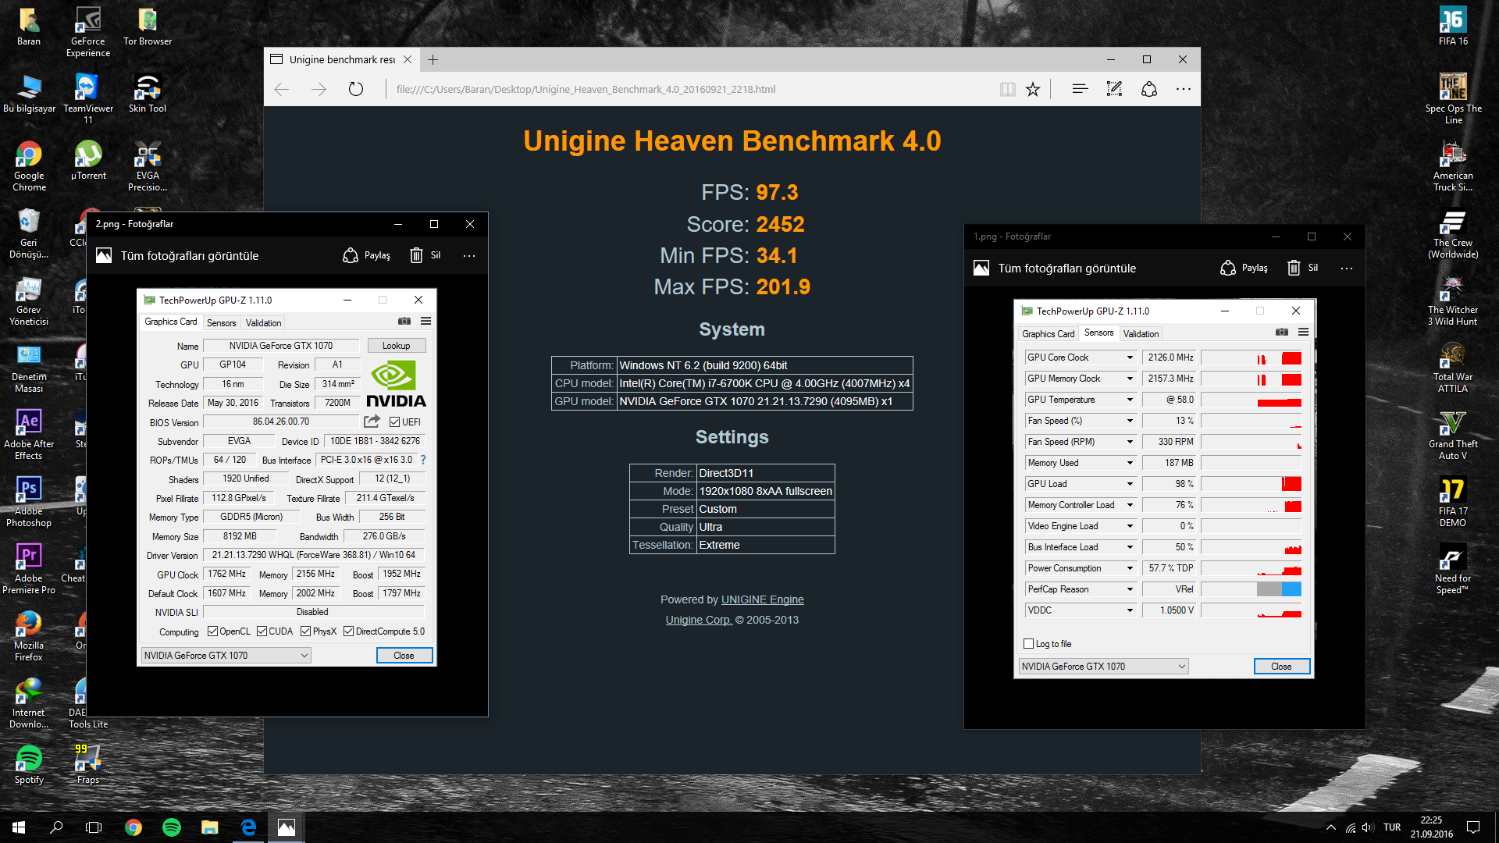
Task: Expand Memory Used sensor dropdown
Action: (x=1130, y=463)
